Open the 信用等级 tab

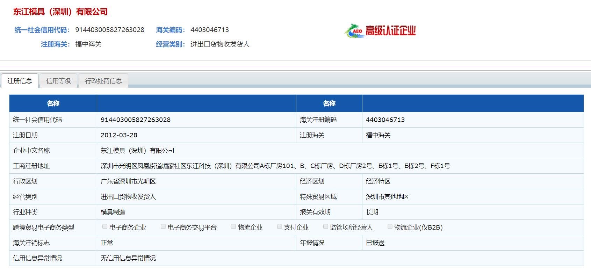tap(58, 81)
